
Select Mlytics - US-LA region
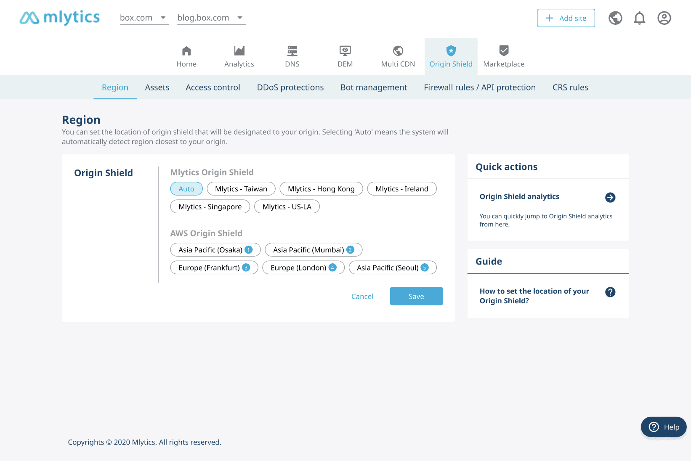point(287,207)
